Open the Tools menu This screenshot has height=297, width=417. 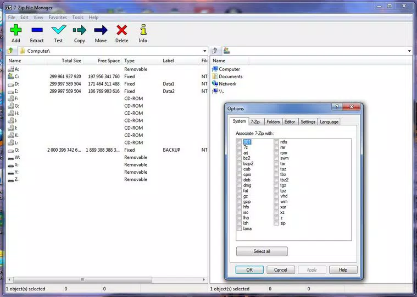pyautogui.click(x=77, y=17)
